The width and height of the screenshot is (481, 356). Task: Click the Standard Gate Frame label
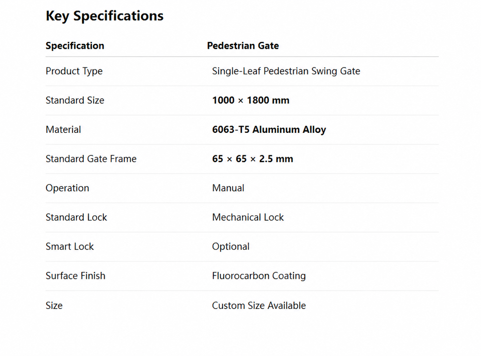coord(91,159)
